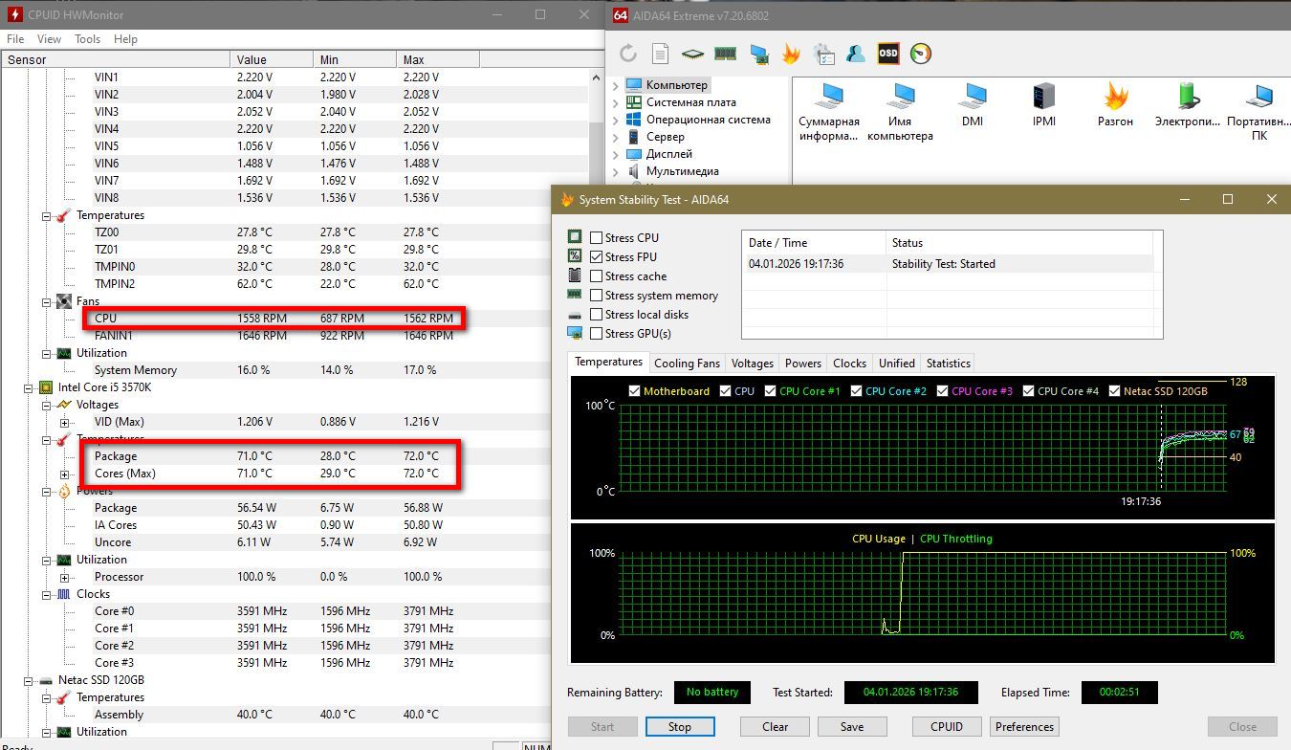Stop the stability test with the Stop button
The width and height of the screenshot is (1291, 750).
pyautogui.click(x=680, y=726)
